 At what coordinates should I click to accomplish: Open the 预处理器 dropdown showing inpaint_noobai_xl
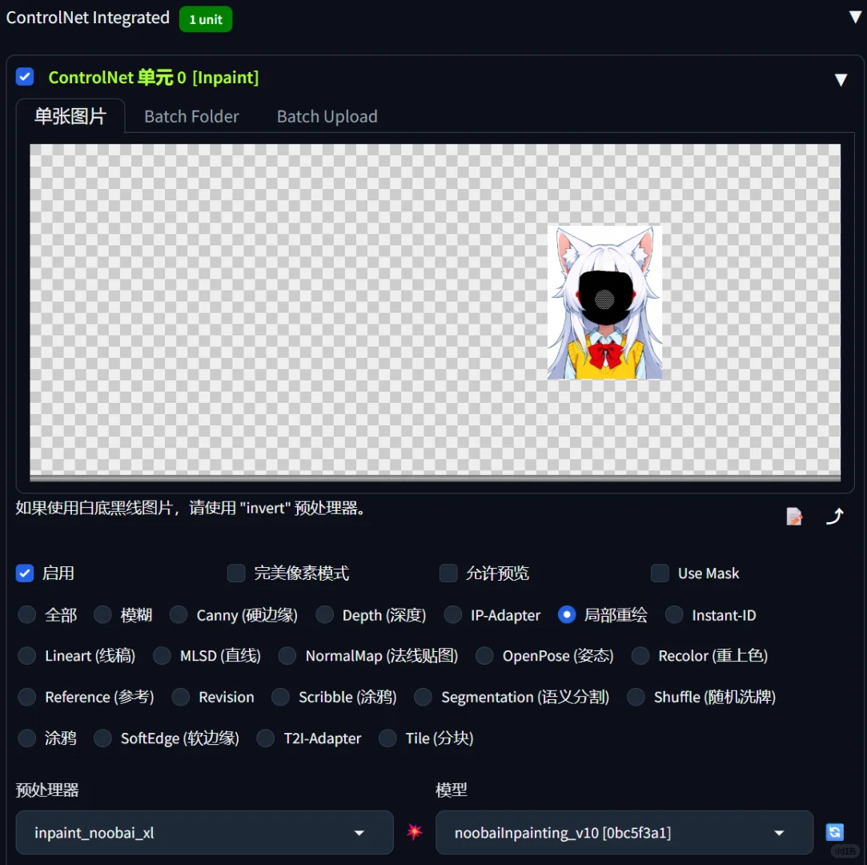click(x=204, y=832)
